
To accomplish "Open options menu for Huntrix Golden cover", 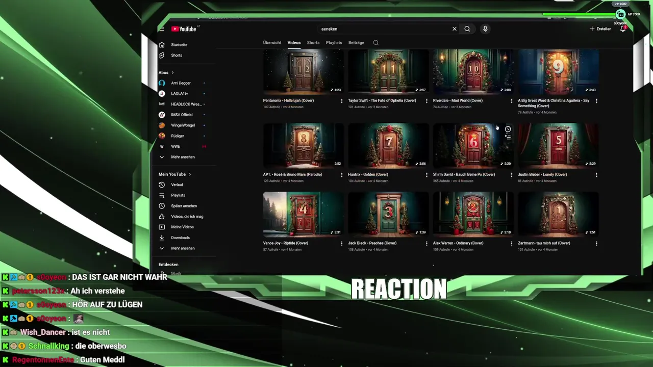I will click(x=426, y=175).
